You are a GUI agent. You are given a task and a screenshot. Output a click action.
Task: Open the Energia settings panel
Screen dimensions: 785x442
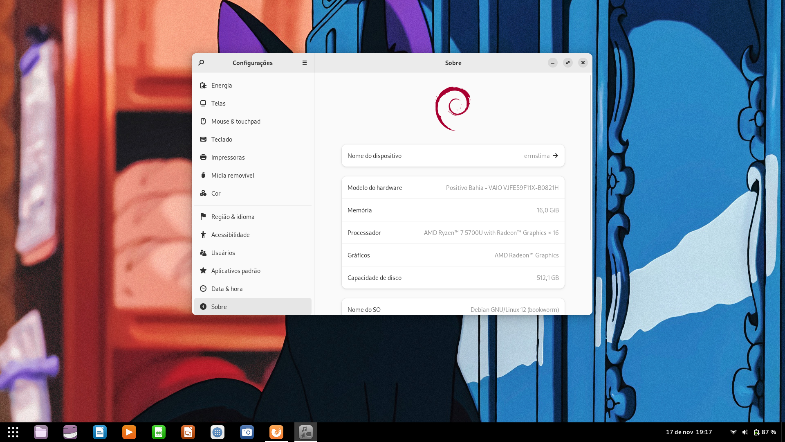pyautogui.click(x=253, y=85)
